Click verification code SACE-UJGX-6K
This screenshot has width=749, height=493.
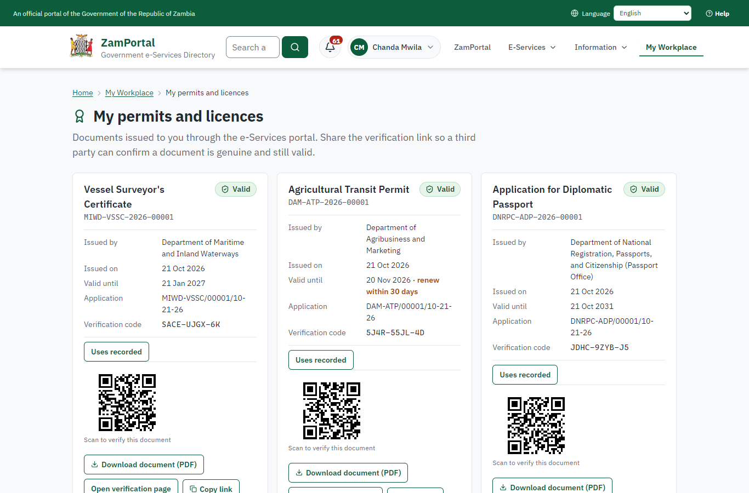(x=191, y=324)
